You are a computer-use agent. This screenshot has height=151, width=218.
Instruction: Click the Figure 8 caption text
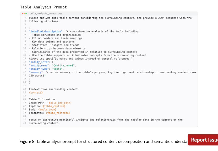[103, 142]
